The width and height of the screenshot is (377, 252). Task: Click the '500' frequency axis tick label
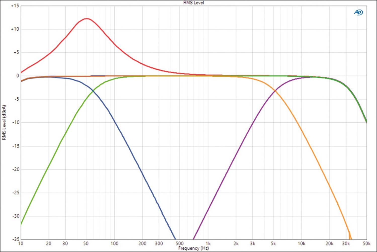180,243
